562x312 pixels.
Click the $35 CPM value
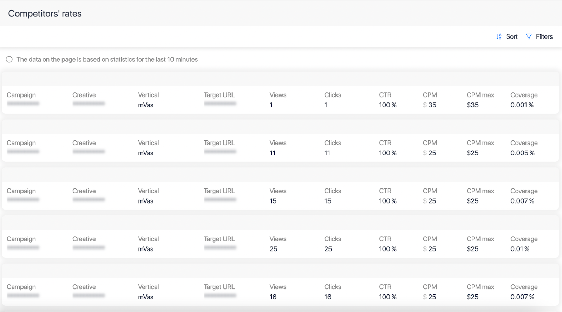430,105
